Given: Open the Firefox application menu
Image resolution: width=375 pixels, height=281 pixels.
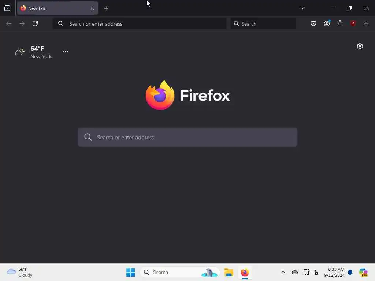Looking at the screenshot, I should (366, 23).
